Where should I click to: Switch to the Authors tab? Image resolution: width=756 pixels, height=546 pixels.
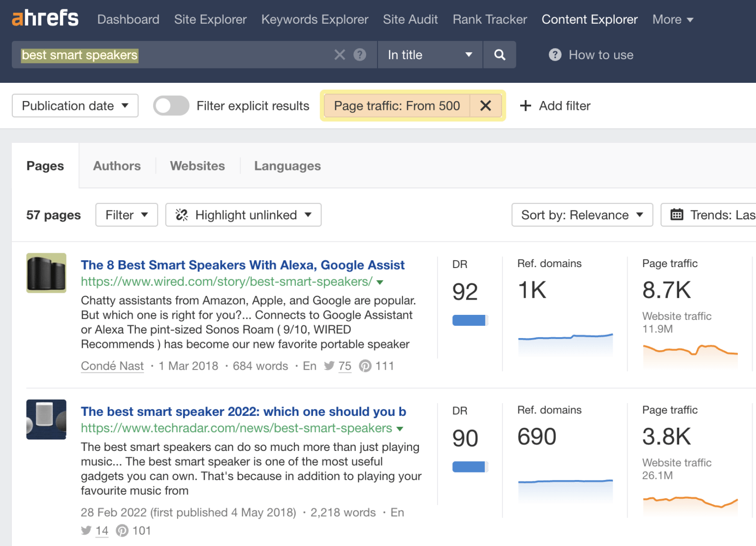tap(117, 166)
